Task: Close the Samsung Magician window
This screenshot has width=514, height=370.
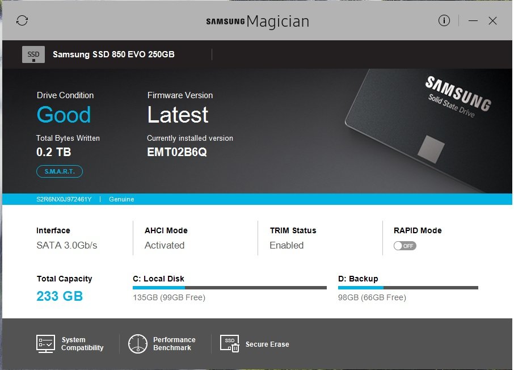Action: tap(492, 20)
